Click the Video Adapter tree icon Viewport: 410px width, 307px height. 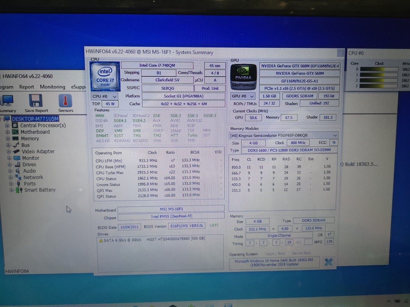tap(17, 151)
